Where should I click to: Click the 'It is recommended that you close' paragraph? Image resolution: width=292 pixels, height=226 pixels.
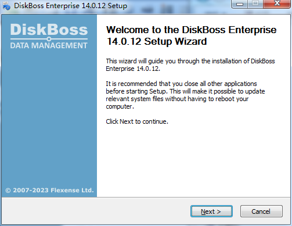click(x=185, y=95)
